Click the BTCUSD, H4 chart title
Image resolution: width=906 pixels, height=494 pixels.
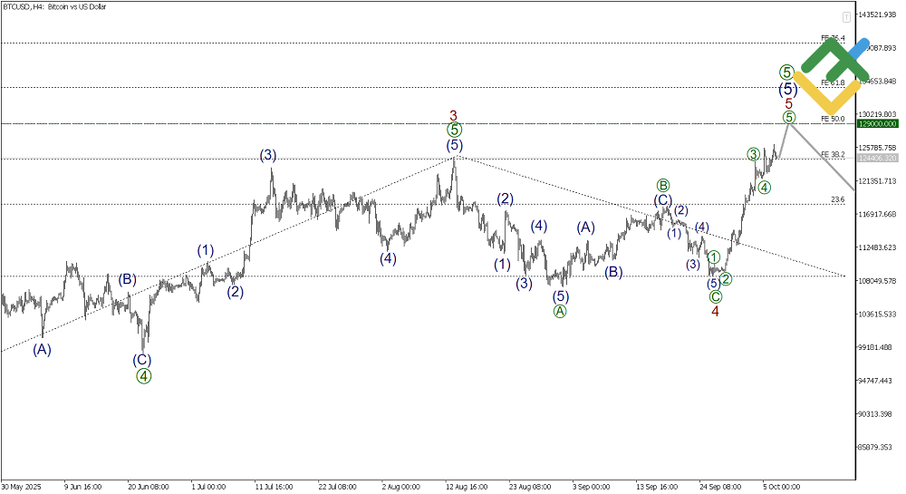tap(54, 7)
